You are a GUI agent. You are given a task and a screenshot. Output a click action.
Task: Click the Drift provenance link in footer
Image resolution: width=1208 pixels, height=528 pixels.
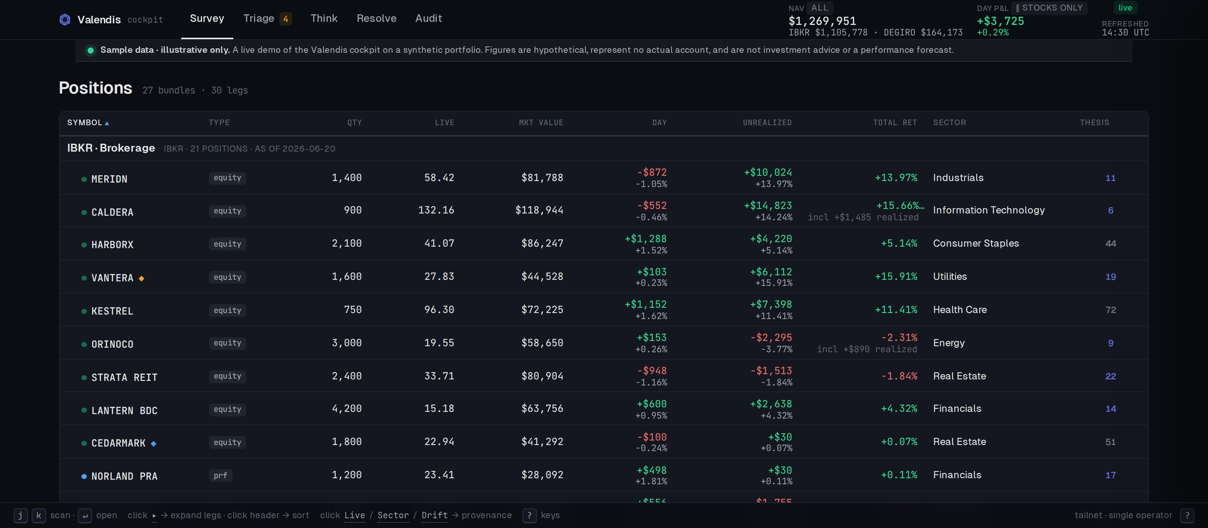[434, 515]
